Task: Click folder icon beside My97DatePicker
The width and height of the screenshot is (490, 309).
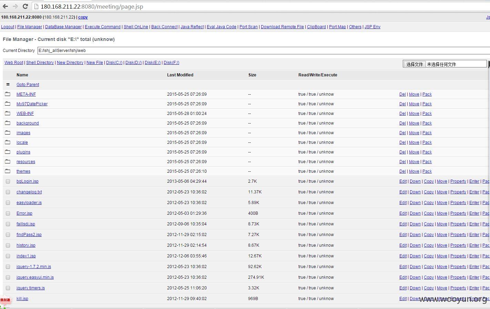Action: (x=8, y=104)
